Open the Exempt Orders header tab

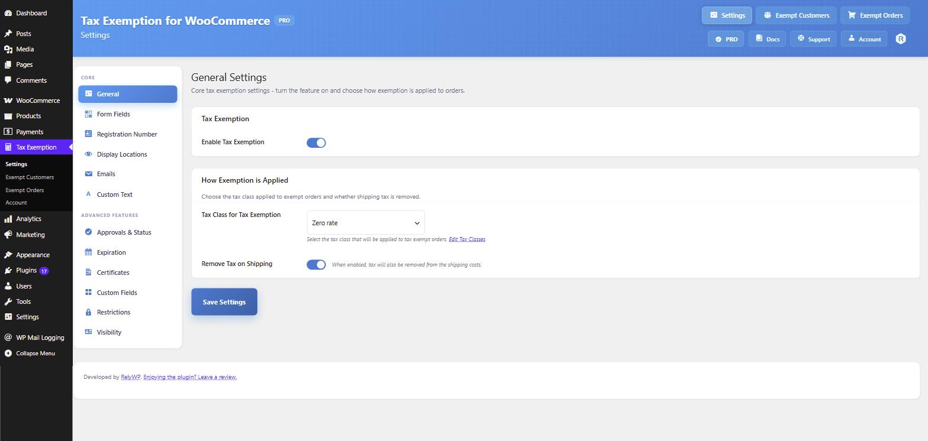tap(875, 15)
